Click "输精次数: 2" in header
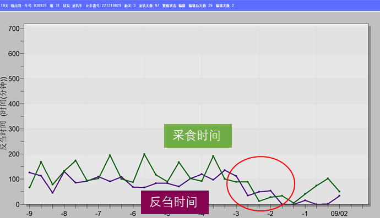 coord(225,5)
